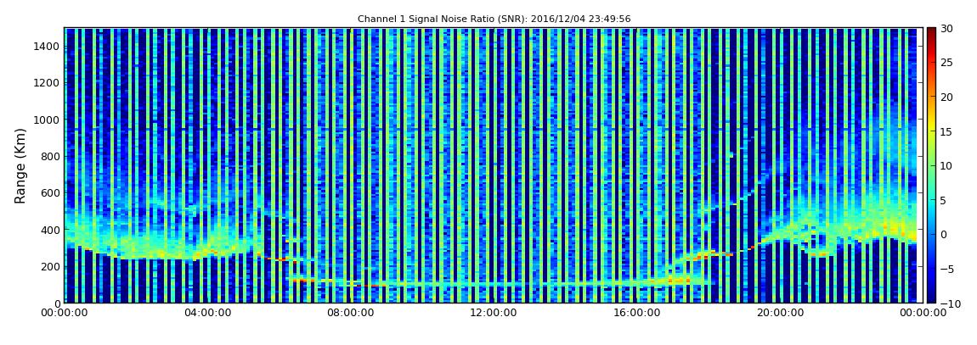Click the 1200 range axis tick label
Screen dimensions: 977x345
pos(48,83)
